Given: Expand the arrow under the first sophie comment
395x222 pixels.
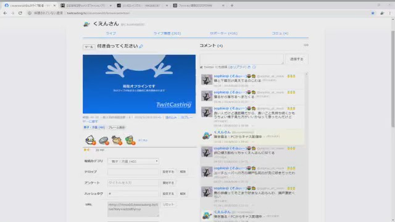Looking at the screenshot, I should click(253, 86).
